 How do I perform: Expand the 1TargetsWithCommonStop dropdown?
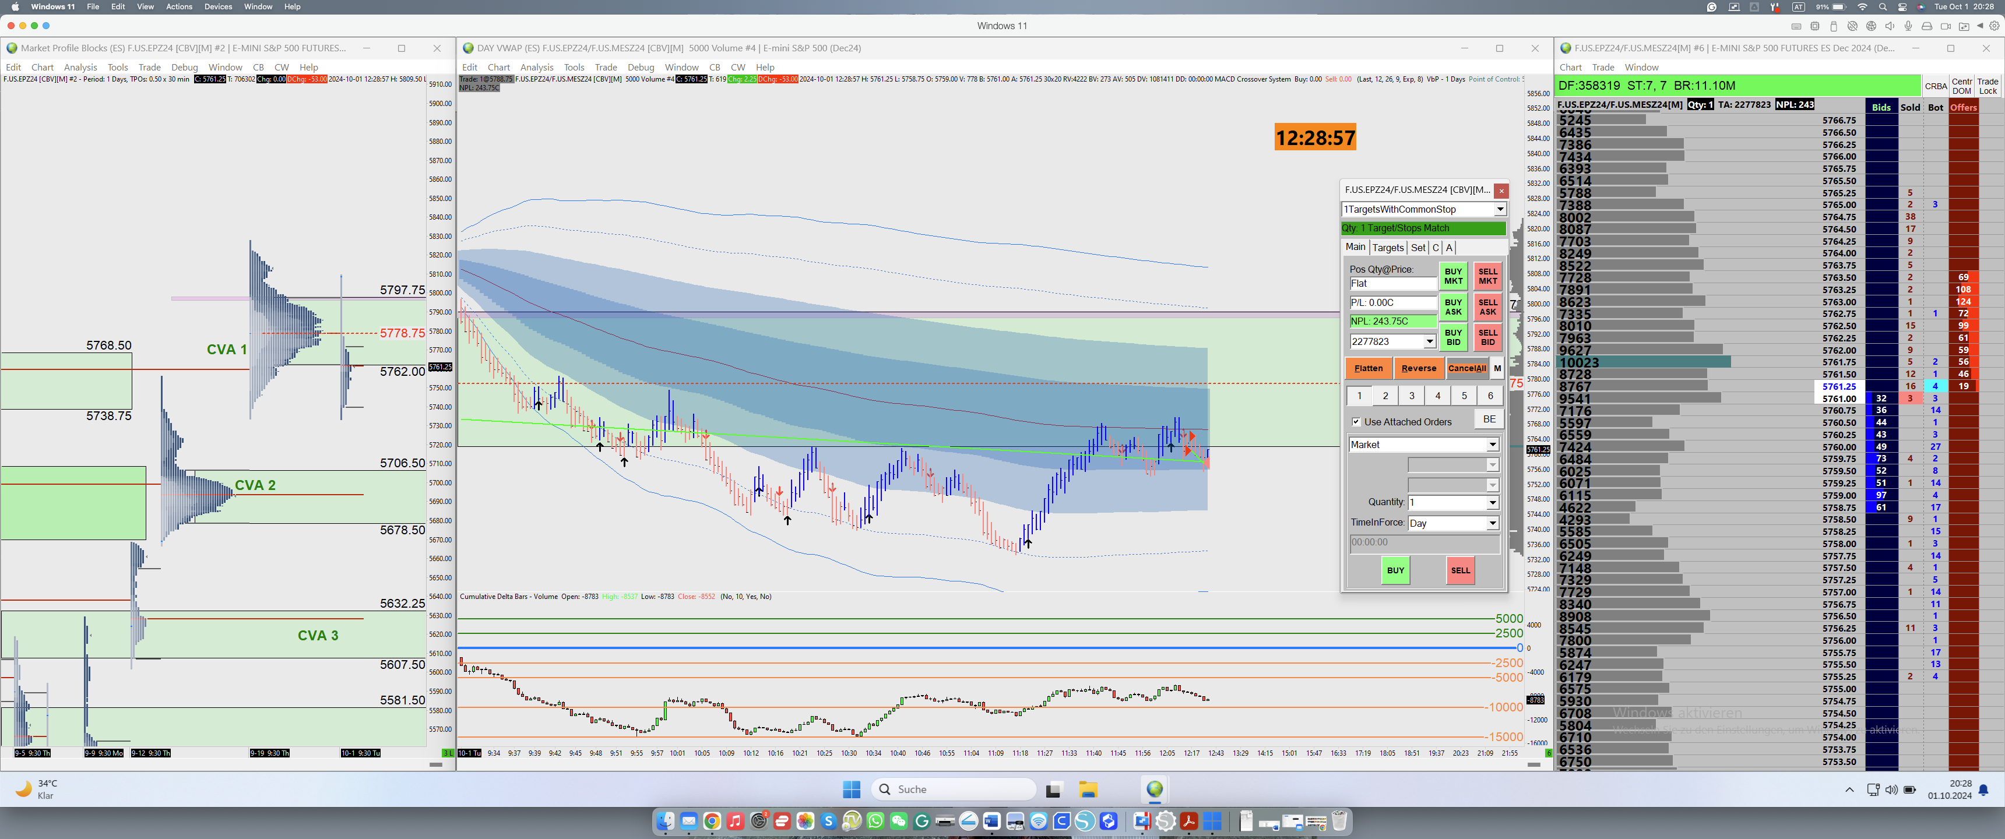(x=1499, y=209)
